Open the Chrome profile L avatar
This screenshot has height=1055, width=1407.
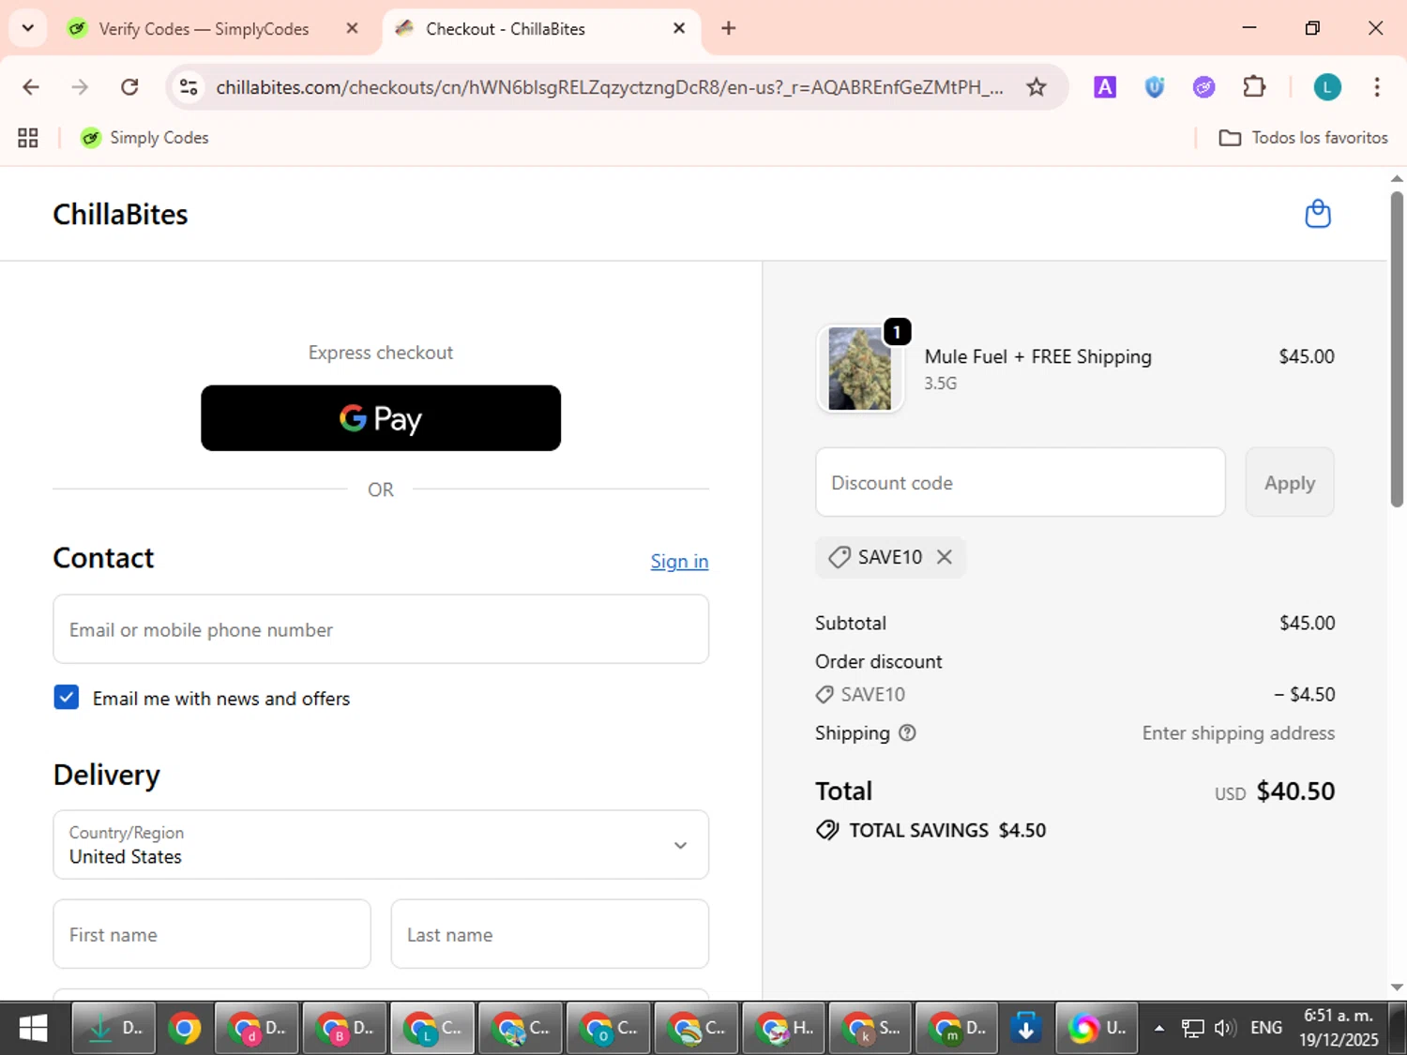pos(1326,87)
